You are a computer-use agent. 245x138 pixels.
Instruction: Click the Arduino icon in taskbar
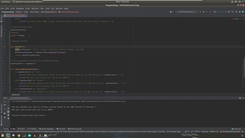pos(29,135)
